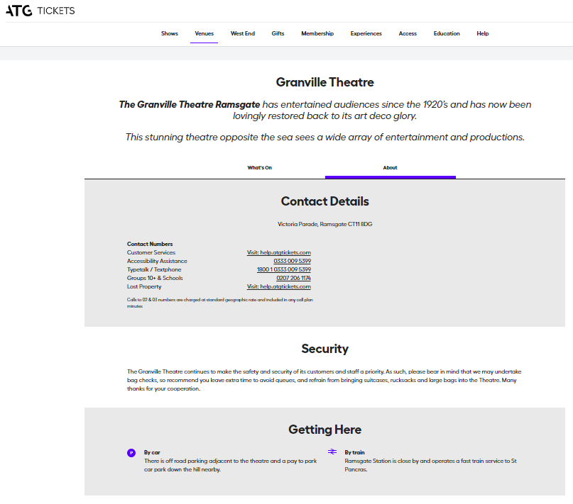Screen dimensions: 573x504
Task: Click the Security bag checks paragraph
Action: pos(324,380)
